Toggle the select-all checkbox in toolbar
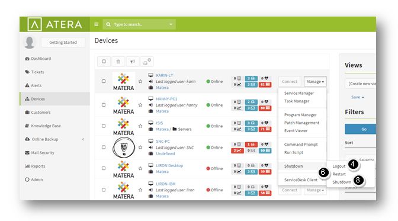 coord(104,62)
